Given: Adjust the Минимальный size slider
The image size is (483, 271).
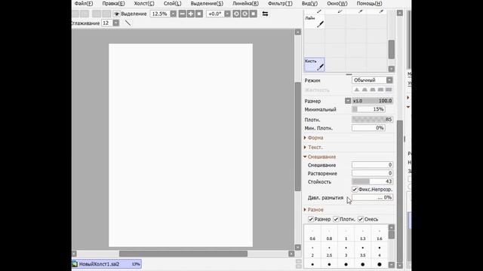Looking at the screenshot, I should 368,109.
